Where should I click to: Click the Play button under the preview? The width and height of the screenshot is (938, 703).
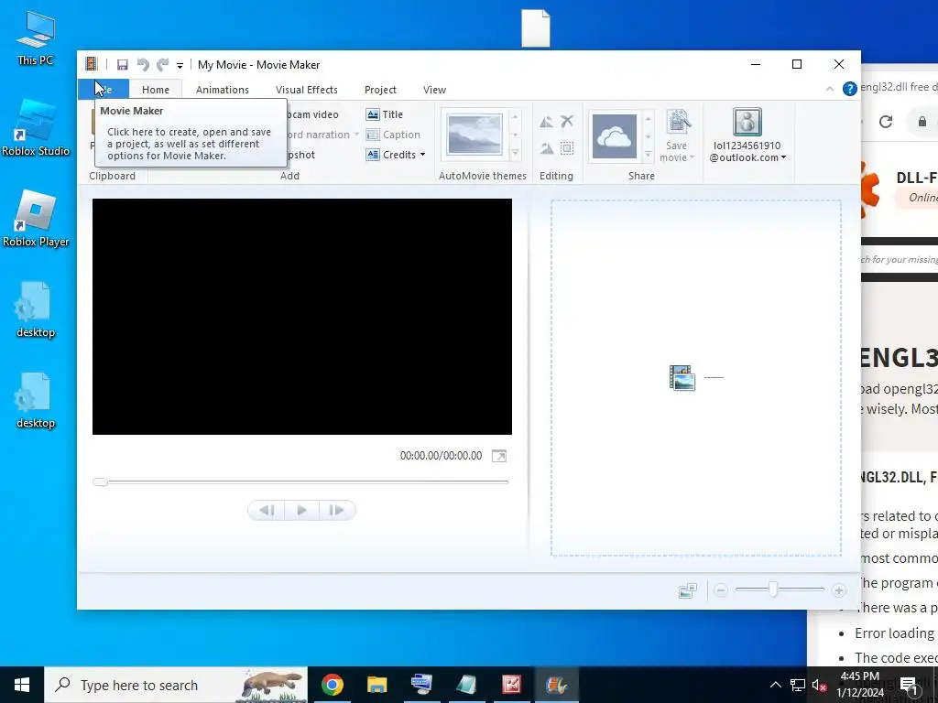click(x=302, y=510)
